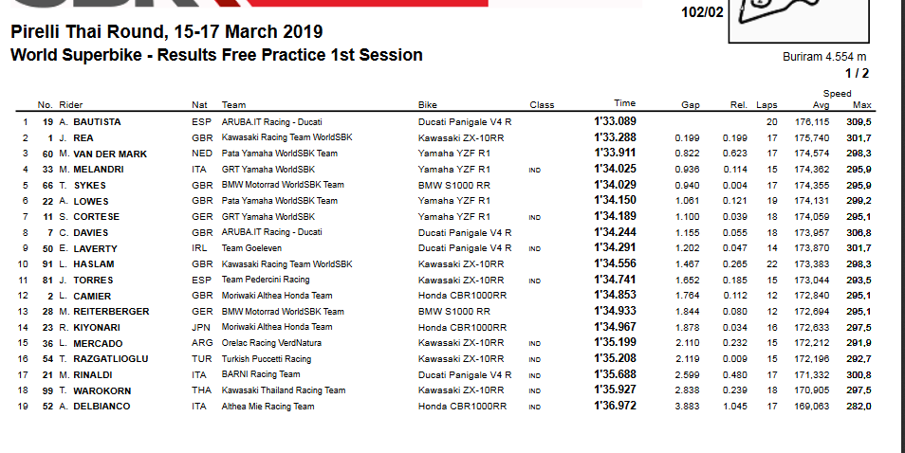Click the Buriram 4.554 m caption
905x453 pixels.
pos(825,57)
